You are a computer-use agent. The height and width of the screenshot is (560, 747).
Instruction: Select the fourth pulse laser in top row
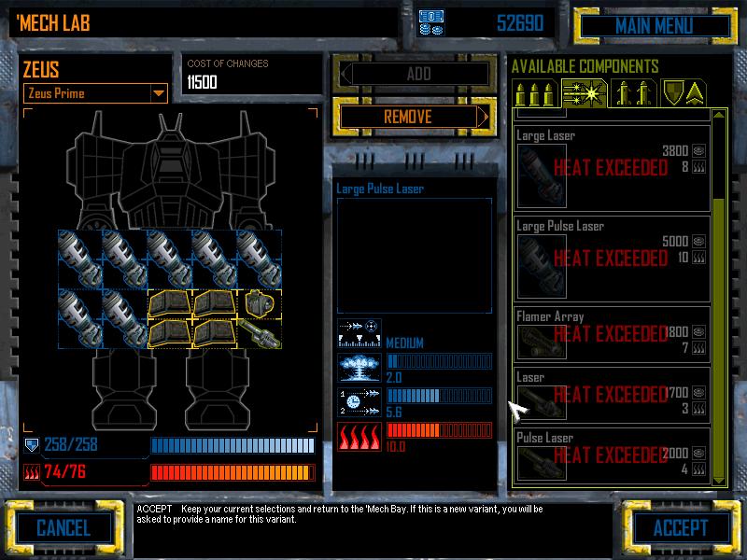click(x=215, y=259)
